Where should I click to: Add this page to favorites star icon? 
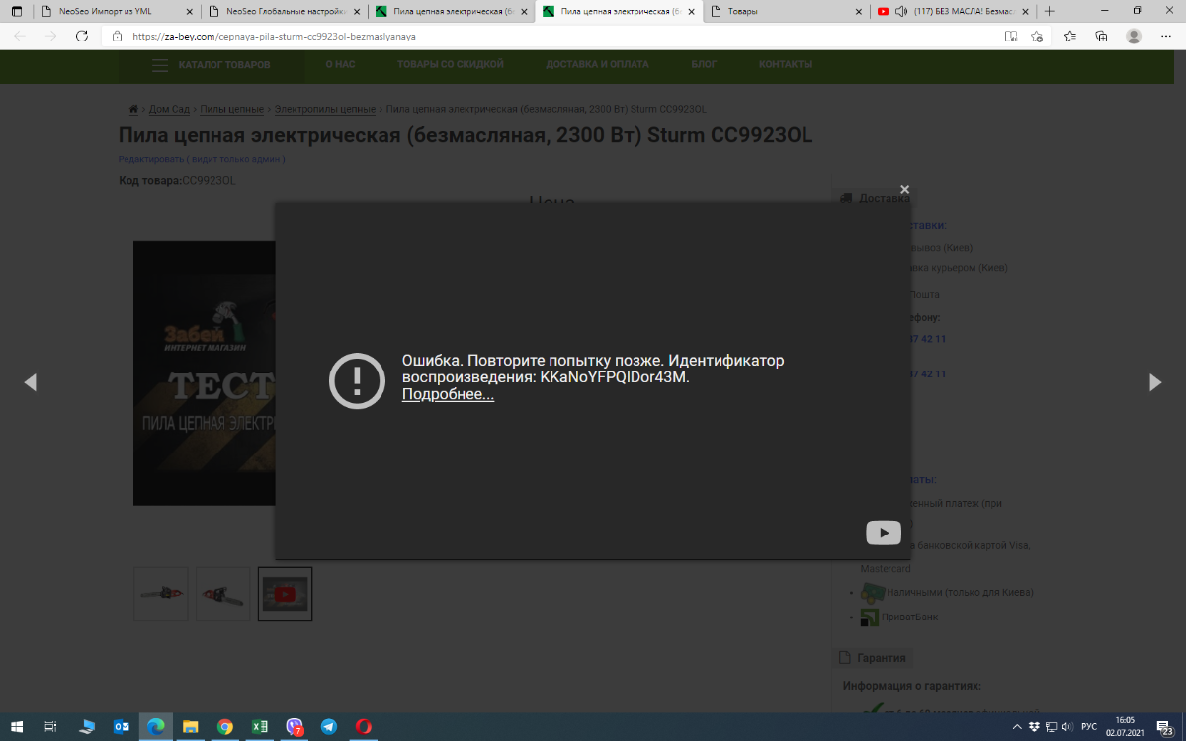pyautogui.click(x=1037, y=36)
